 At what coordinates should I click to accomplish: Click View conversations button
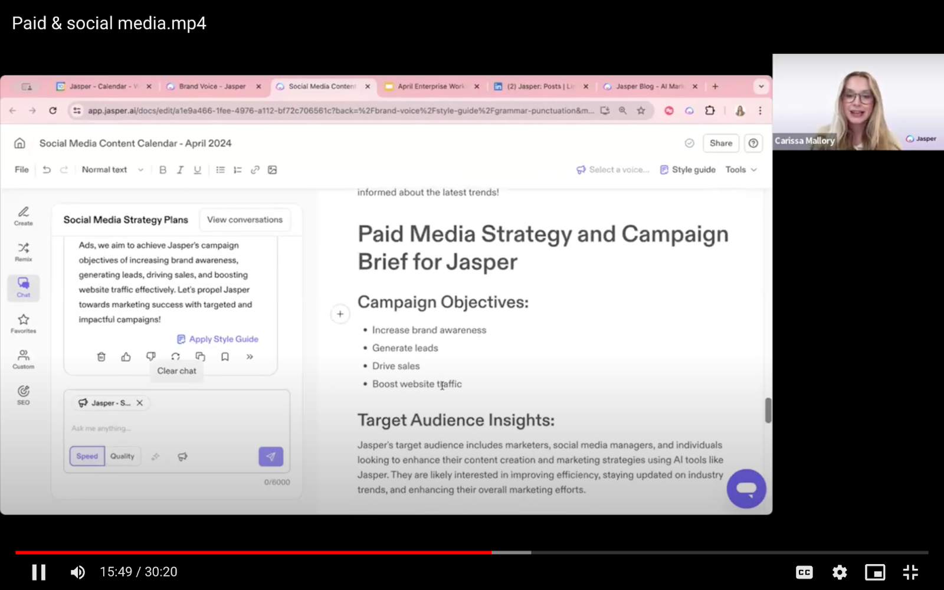(x=245, y=219)
